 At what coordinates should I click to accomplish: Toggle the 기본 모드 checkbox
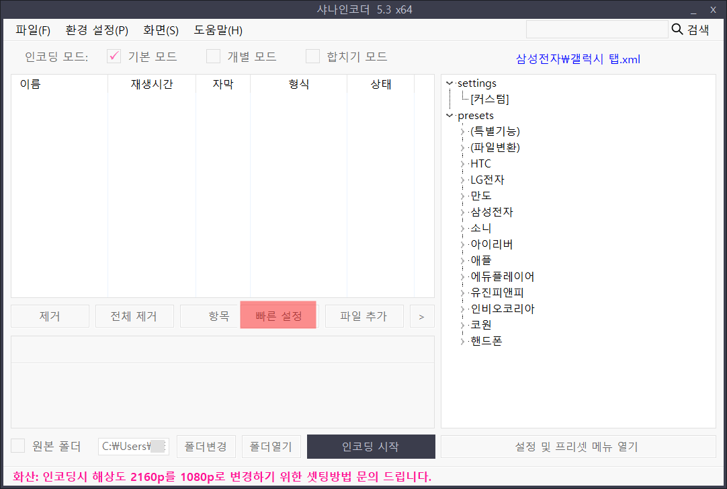(114, 56)
